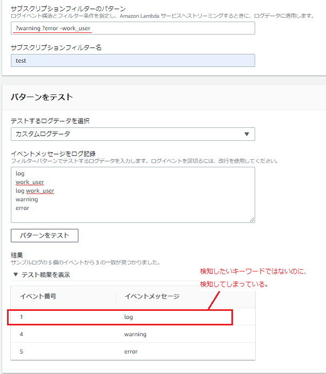Click the 'error' line in the textarea
326x374 pixels.
click(x=23, y=208)
